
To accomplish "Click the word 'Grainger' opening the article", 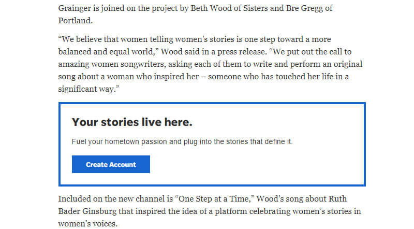I will pyautogui.click(x=75, y=8).
